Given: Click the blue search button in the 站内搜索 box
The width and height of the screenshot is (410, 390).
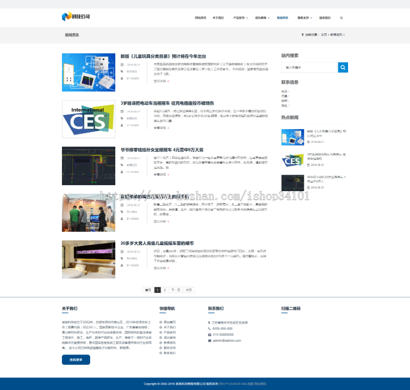Looking at the screenshot, I should [343, 67].
